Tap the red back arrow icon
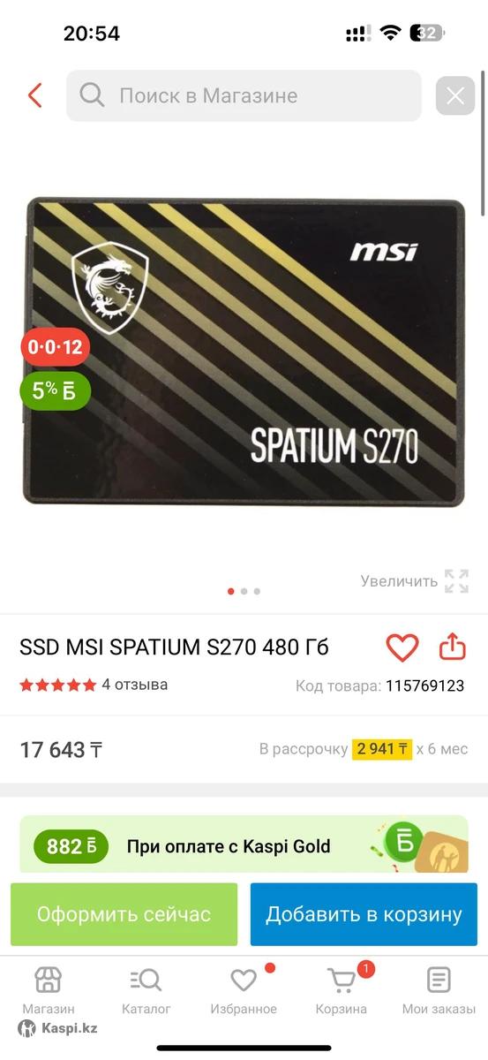The width and height of the screenshot is (488, 1060). [35, 95]
